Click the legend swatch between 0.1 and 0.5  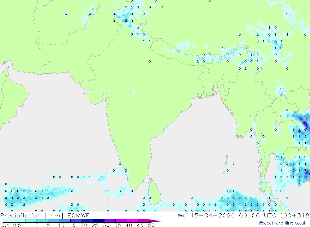pos(8,221)
